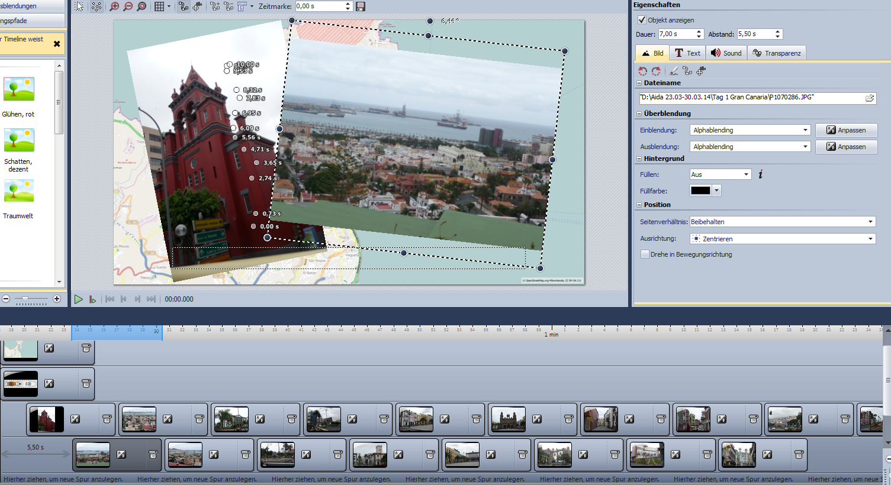Collapse the Überblendung section
Screen dimensions: 891x485
639,114
